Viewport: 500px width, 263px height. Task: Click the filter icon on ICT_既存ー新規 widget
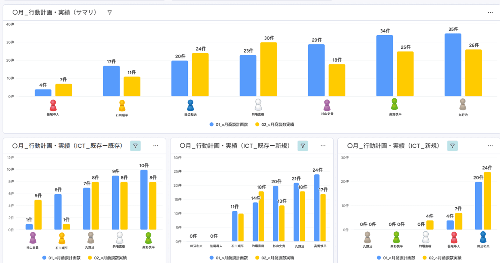click(303, 146)
